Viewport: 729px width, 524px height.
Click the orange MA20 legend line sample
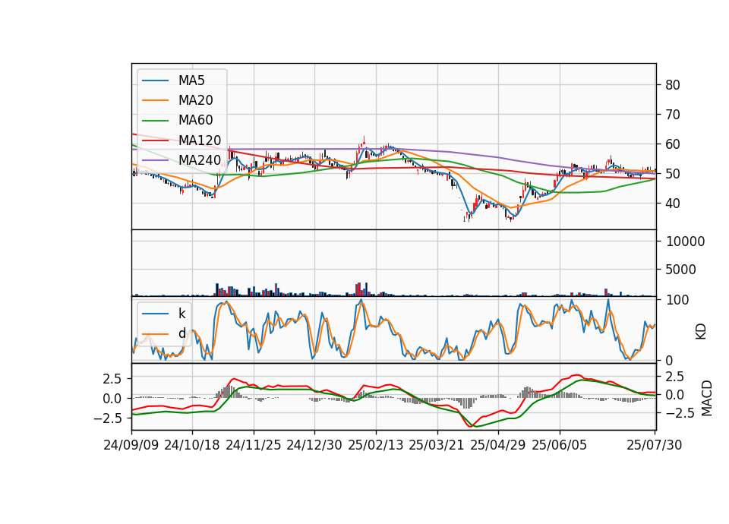pos(155,100)
